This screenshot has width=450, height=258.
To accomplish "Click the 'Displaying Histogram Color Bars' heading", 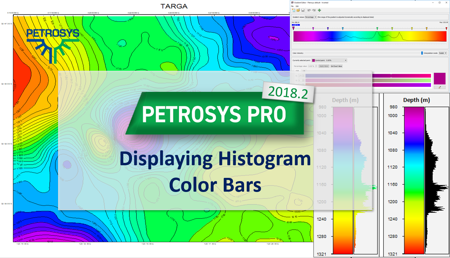I will [215, 172].
